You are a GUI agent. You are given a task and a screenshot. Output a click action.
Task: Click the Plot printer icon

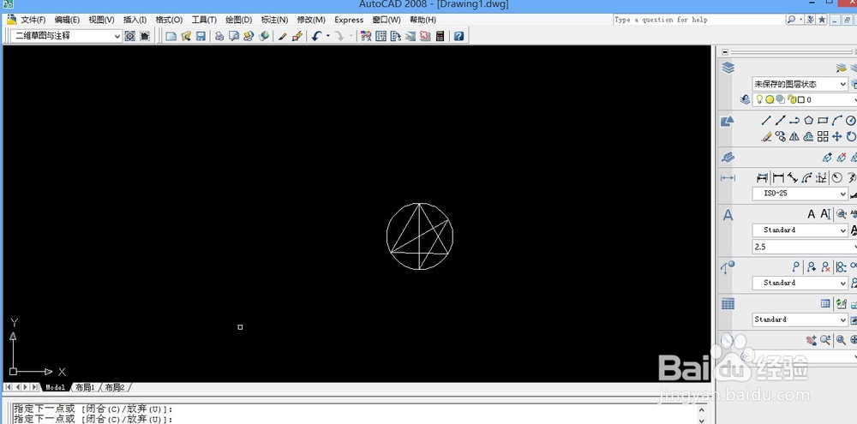(x=219, y=36)
